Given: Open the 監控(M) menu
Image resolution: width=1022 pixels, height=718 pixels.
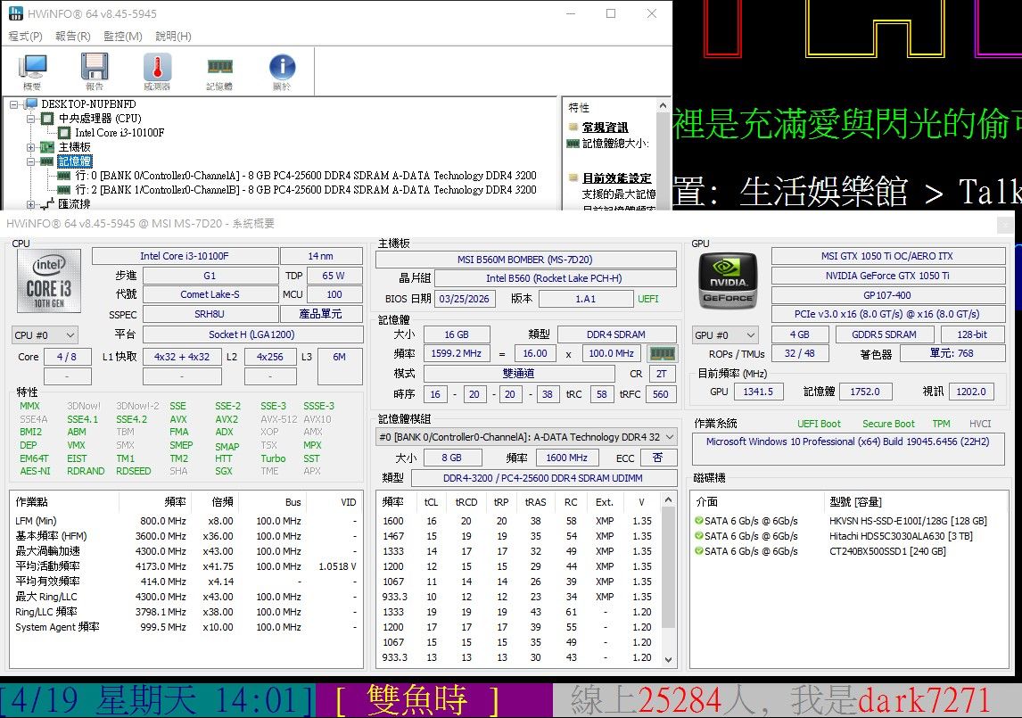Looking at the screenshot, I should pyautogui.click(x=122, y=37).
